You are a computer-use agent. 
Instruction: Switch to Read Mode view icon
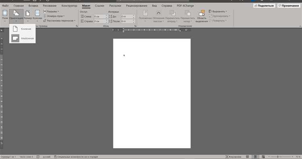[248, 157]
